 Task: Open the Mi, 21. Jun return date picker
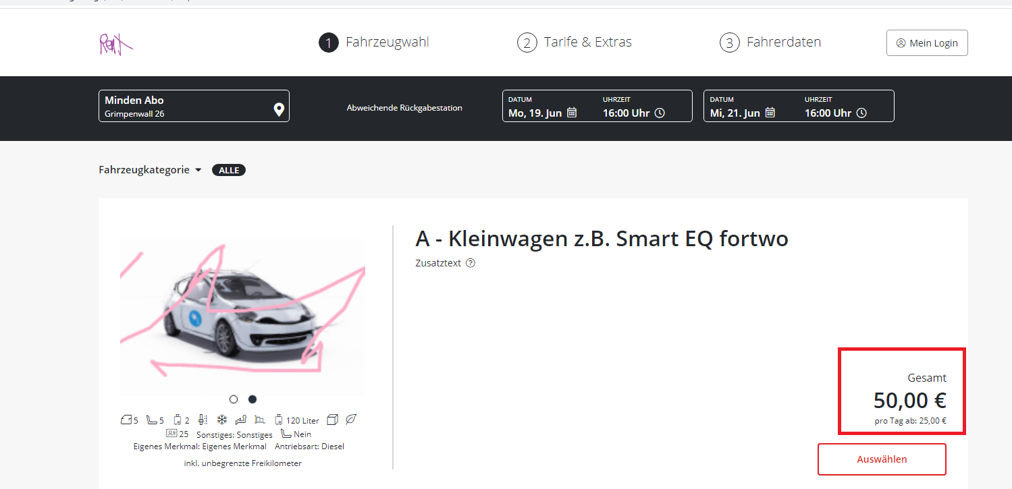click(737, 113)
